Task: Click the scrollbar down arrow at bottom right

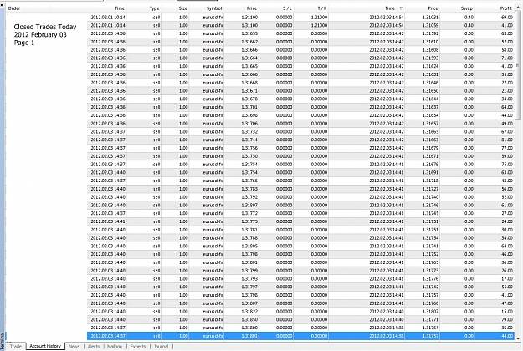Action: coord(518,338)
